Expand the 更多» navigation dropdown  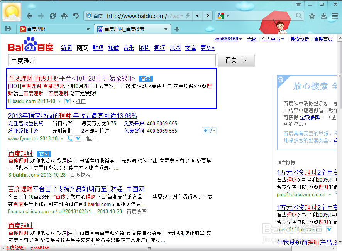click(207, 48)
